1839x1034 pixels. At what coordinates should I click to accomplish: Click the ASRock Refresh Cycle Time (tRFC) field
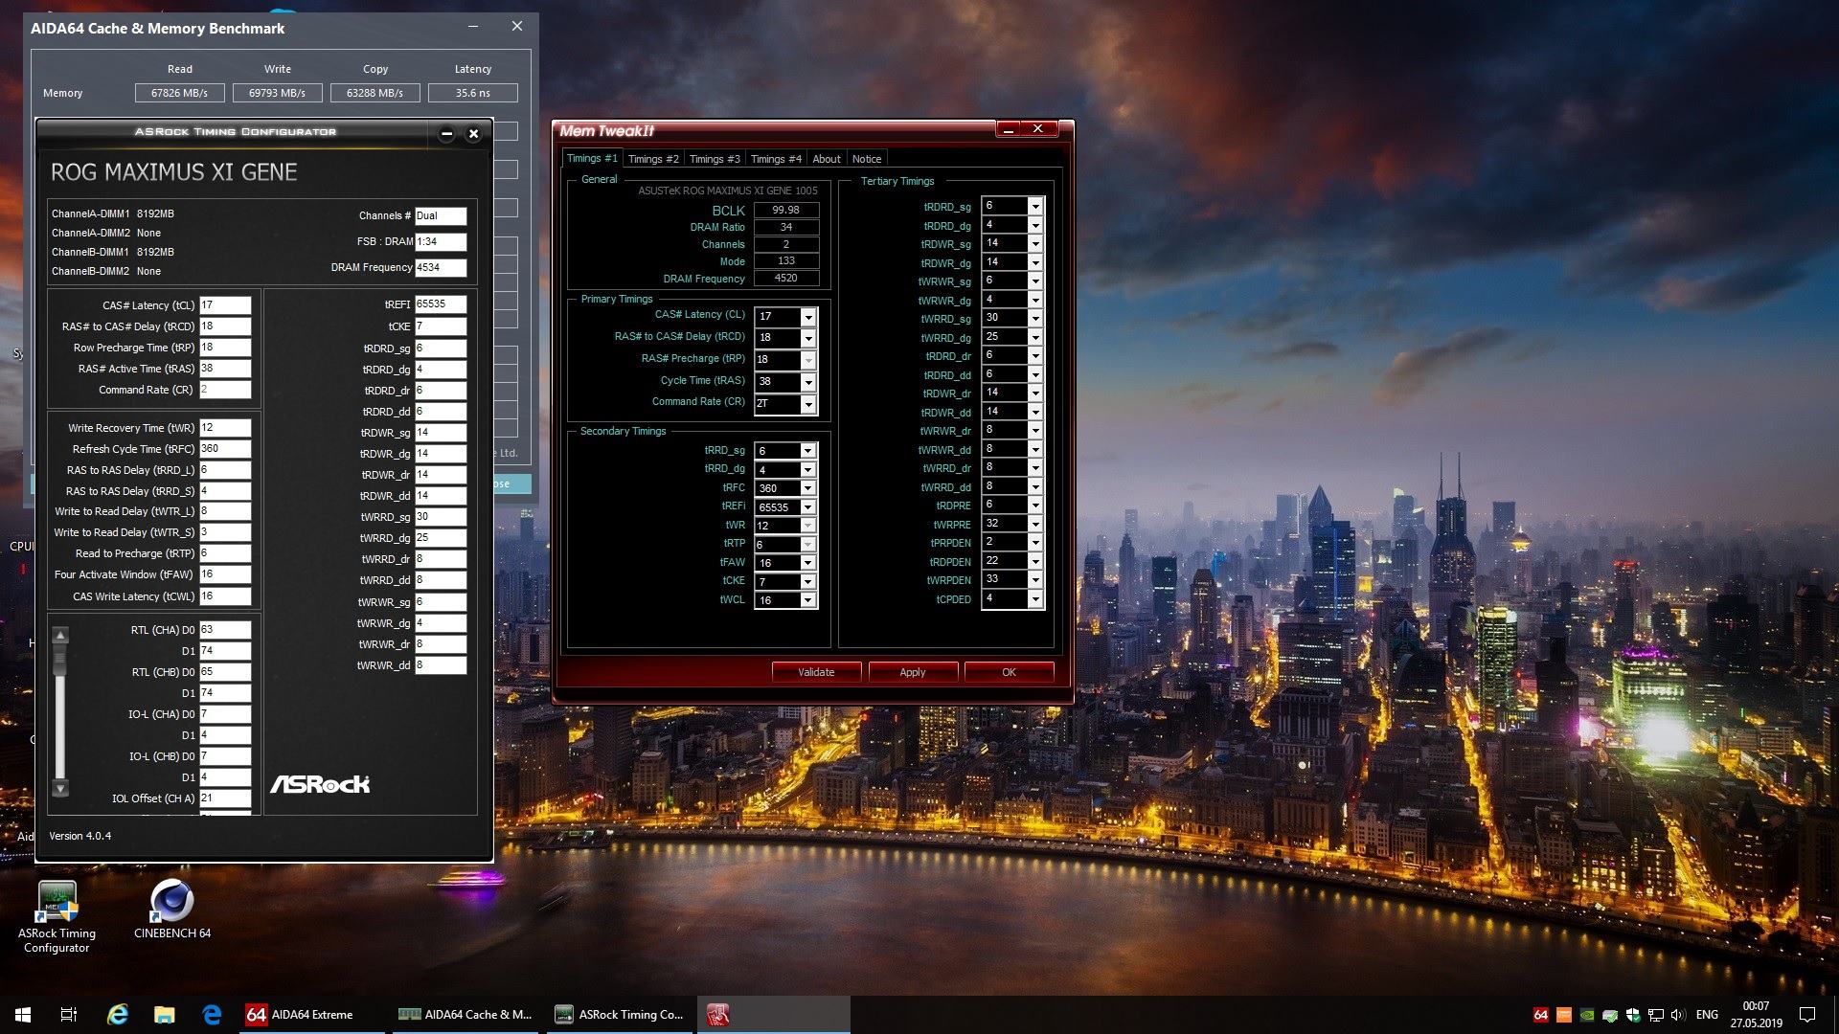[x=225, y=449]
